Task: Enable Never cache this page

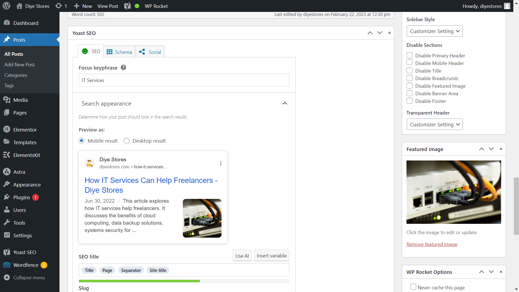Action: pos(413,287)
